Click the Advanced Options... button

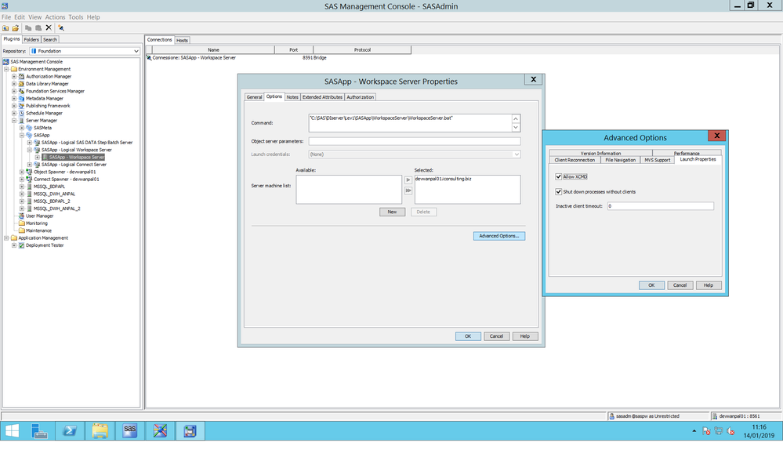498,236
